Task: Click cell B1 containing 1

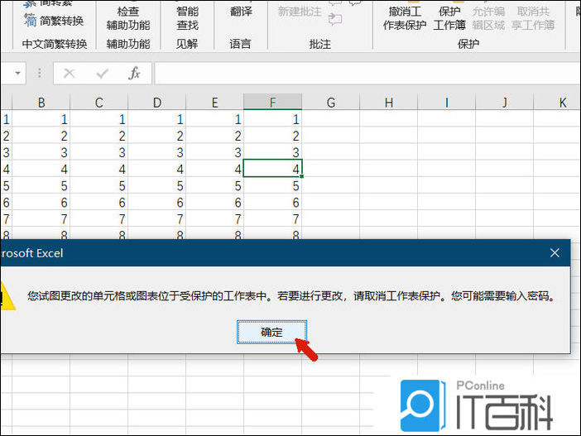Action: tap(41, 119)
